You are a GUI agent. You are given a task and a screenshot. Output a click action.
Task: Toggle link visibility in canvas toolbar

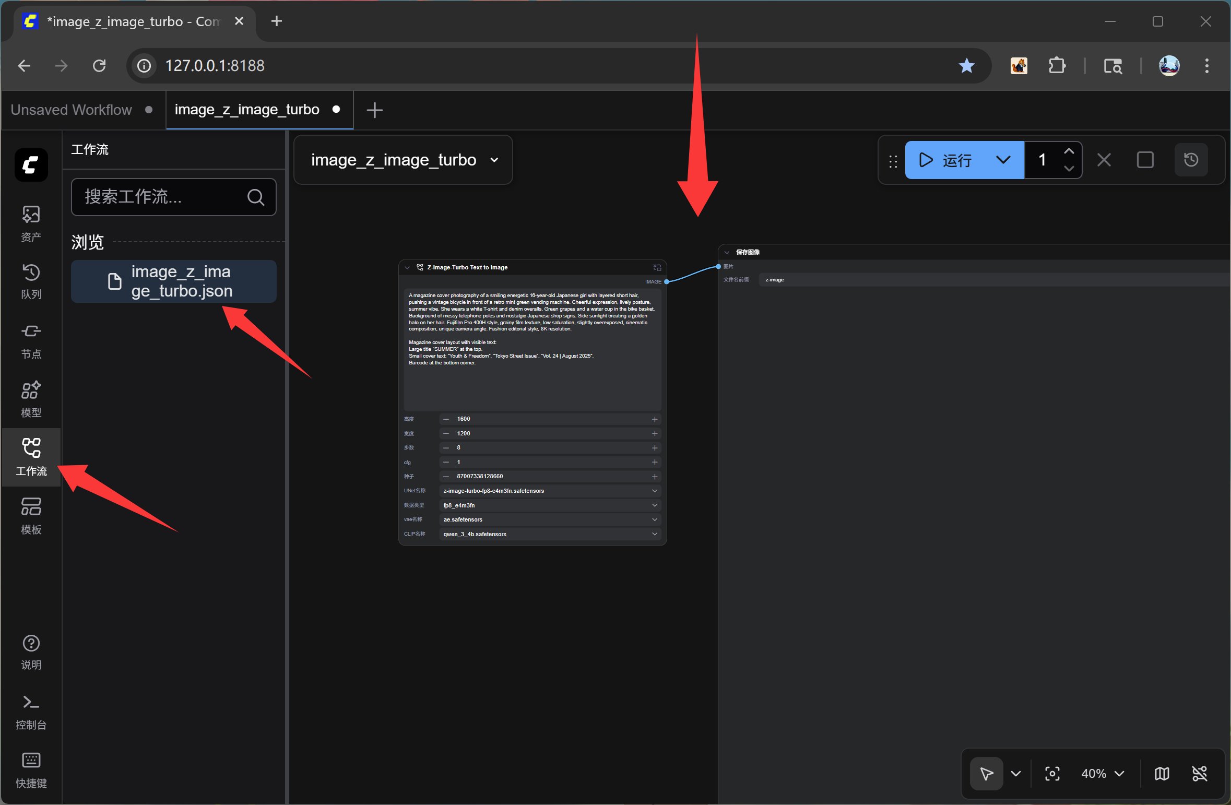(x=1200, y=773)
